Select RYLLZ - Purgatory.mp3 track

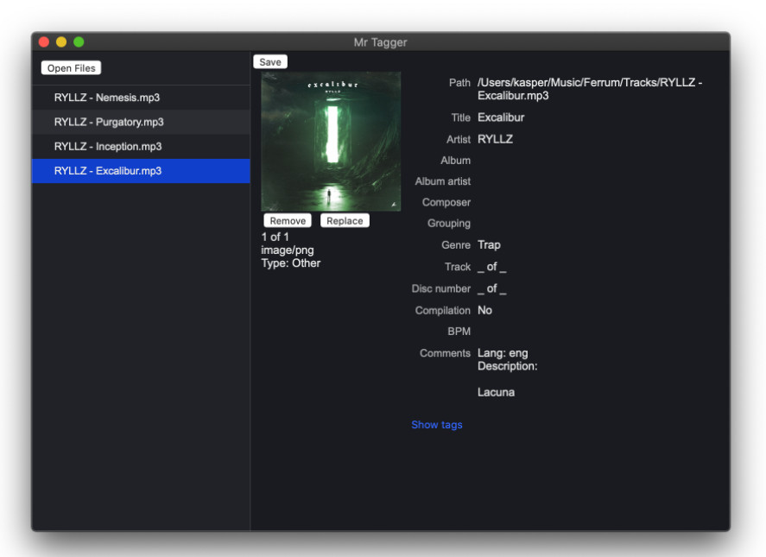(109, 122)
